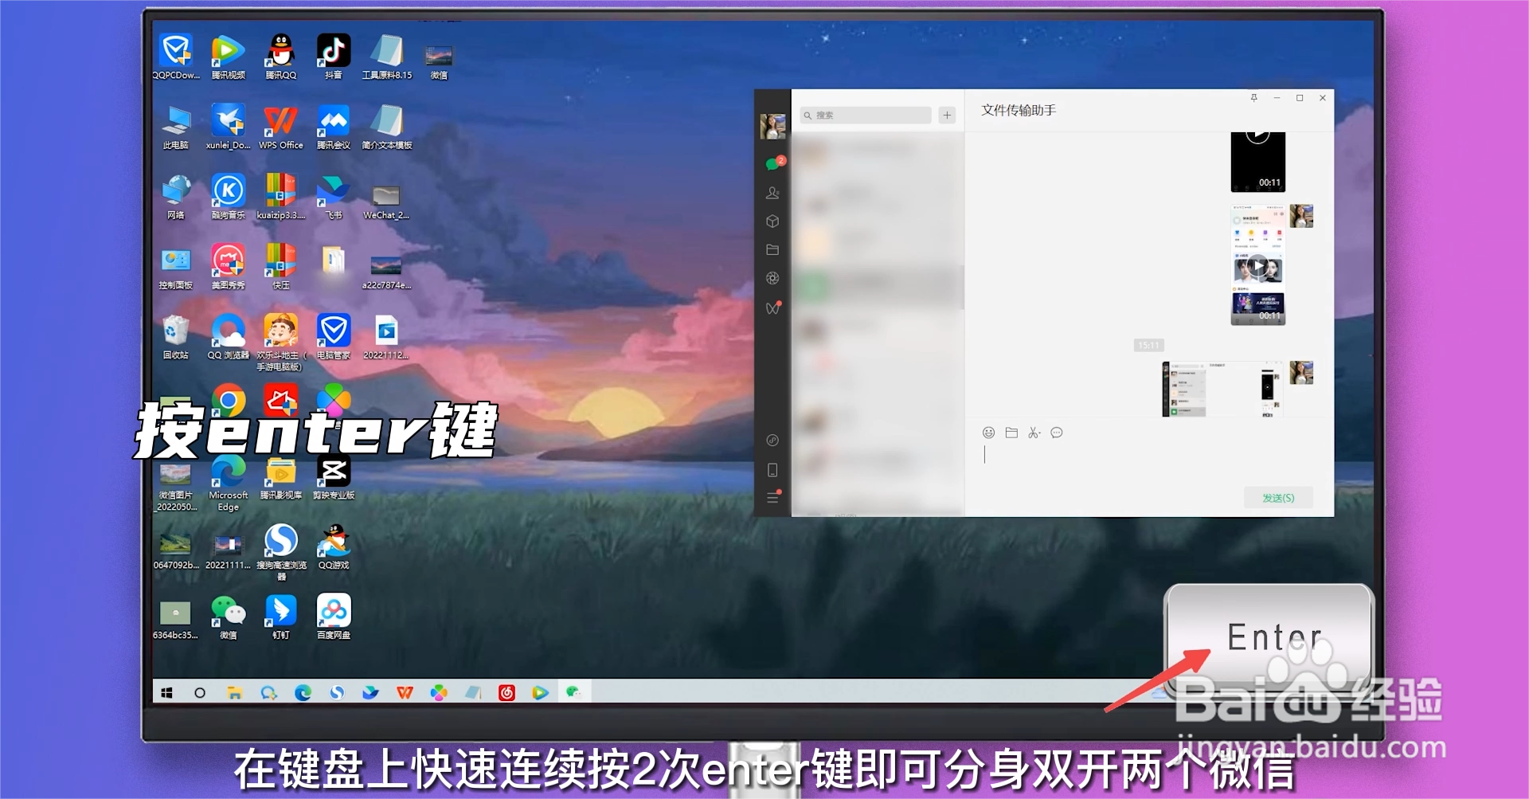Expand the screenshot tool dropdown arrow
This screenshot has width=1529, height=799.
point(1039,433)
